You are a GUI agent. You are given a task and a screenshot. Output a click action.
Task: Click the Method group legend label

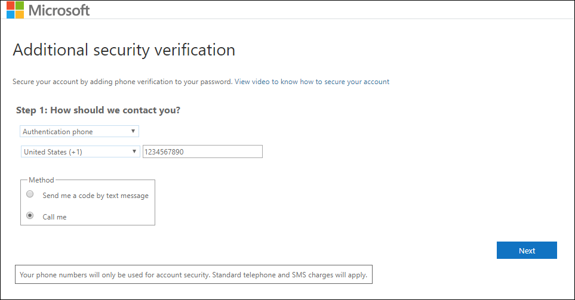coord(41,180)
